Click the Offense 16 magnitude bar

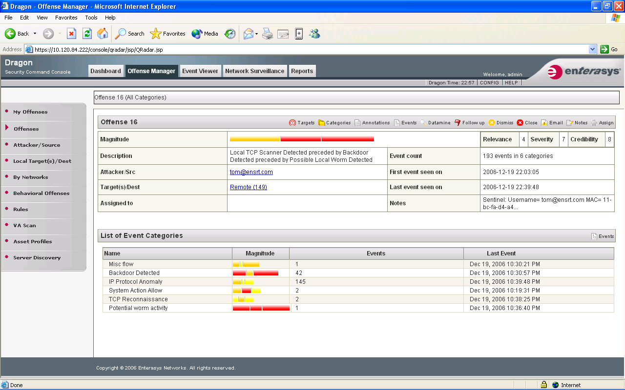pos(302,139)
